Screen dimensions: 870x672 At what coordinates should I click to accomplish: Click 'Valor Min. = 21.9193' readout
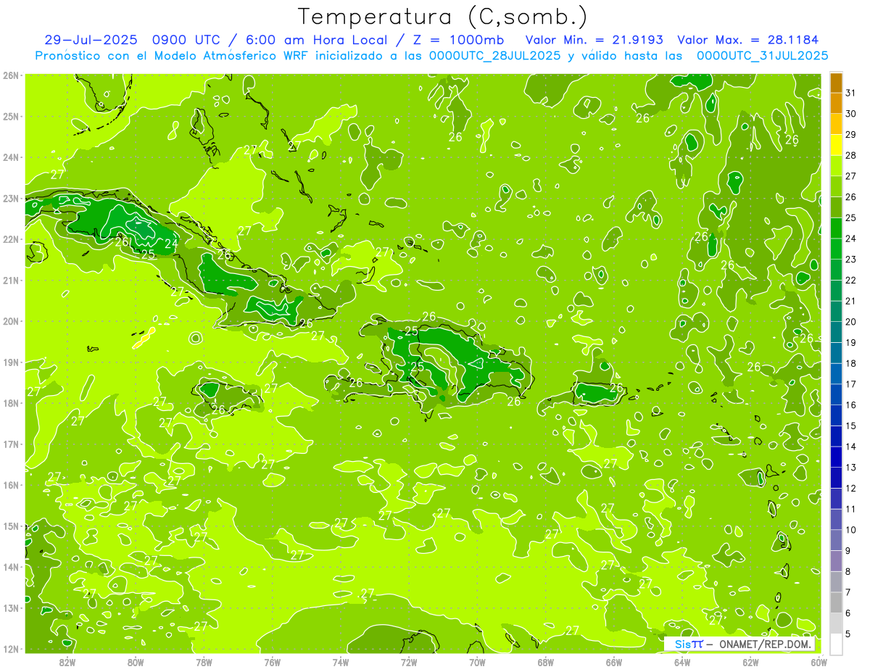(x=594, y=40)
